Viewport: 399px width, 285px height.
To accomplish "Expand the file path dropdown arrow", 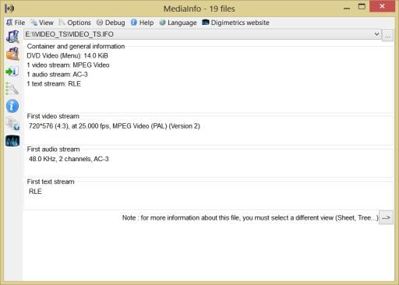I will (x=376, y=34).
